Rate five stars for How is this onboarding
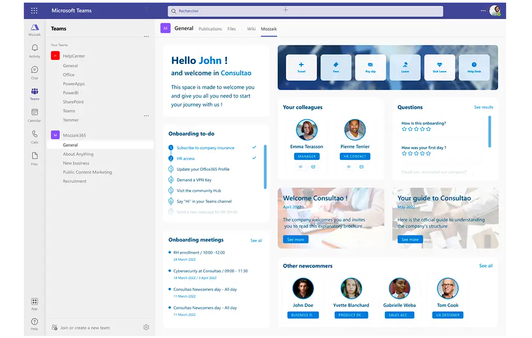The image size is (532, 338). click(429, 129)
